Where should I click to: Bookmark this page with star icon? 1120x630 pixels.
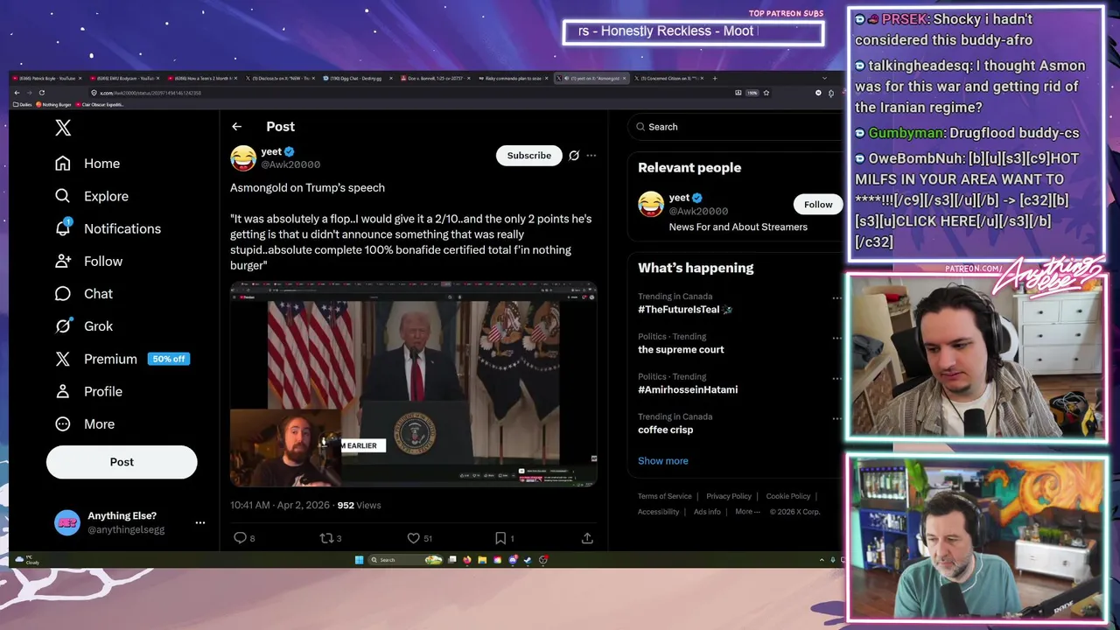click(x=766, y=93)
